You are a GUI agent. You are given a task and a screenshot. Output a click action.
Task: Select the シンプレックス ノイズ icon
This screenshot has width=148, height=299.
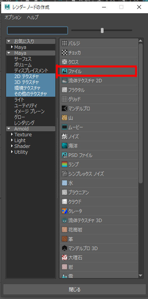point(65,174)
